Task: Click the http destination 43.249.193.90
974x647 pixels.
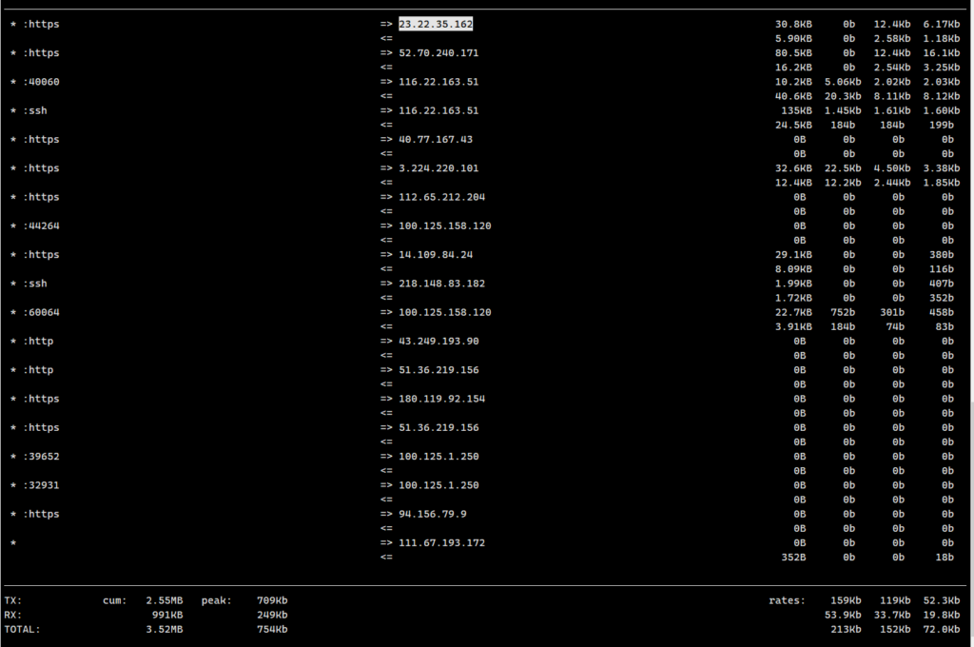Action: pos(438,342)
